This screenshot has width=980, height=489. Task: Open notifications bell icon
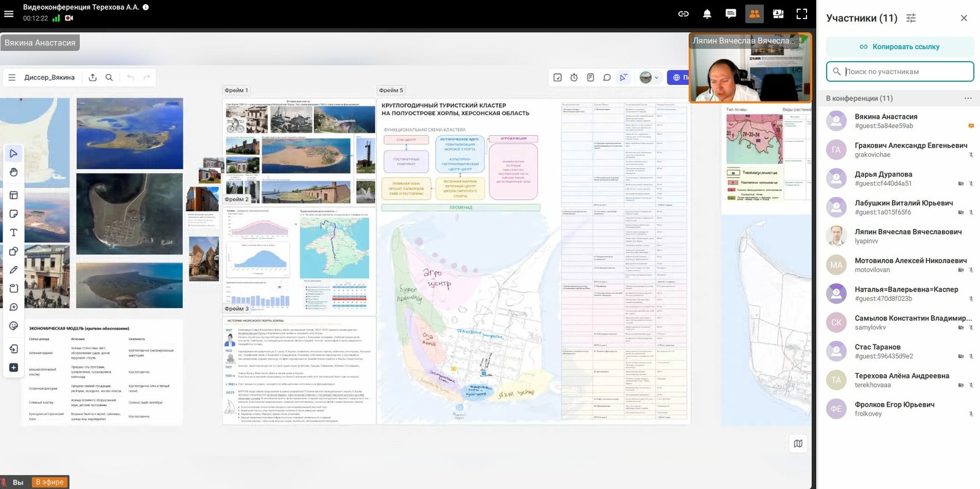tap(707, 14)
